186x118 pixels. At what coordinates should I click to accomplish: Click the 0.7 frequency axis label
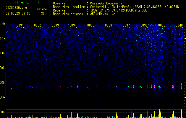coord(3,97)
